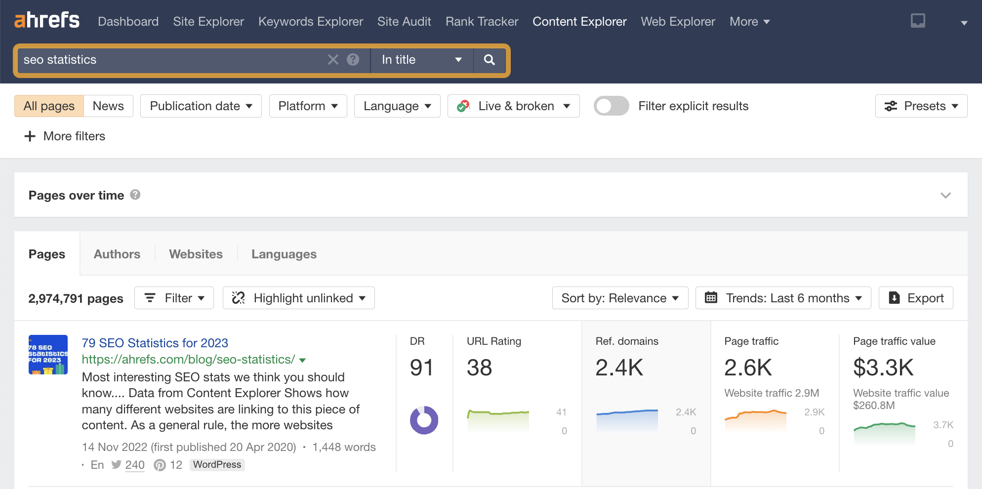Image resolution: width=982 pixels, height=489 pixels.
Task: Open Keywords Explorer in the top menu
Action: click(310, 21)
